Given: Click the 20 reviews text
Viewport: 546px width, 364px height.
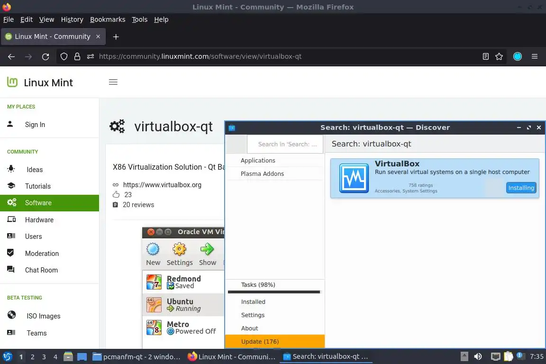Looking at the screenshot, I should point(138,205).
